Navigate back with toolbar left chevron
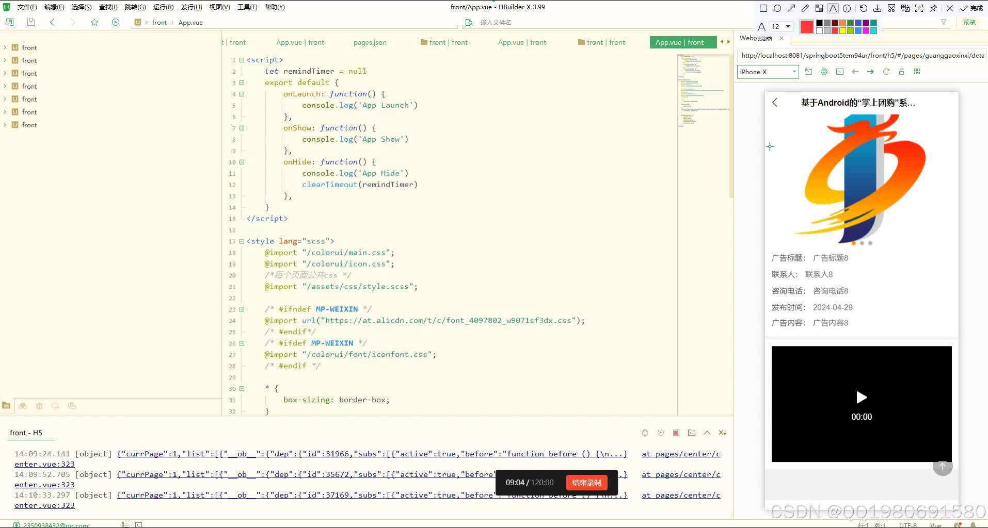Image resolution: width=988 pixels, height=528 pixels. [52, 22]
